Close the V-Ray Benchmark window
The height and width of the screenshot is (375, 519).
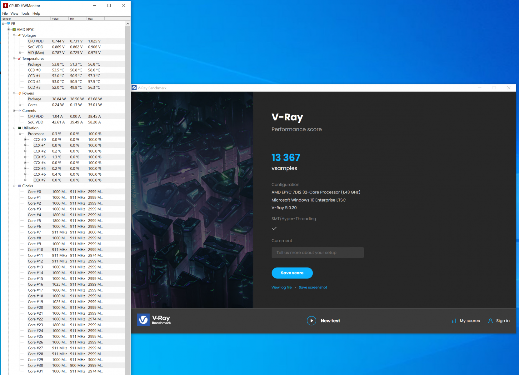point(509,88)
